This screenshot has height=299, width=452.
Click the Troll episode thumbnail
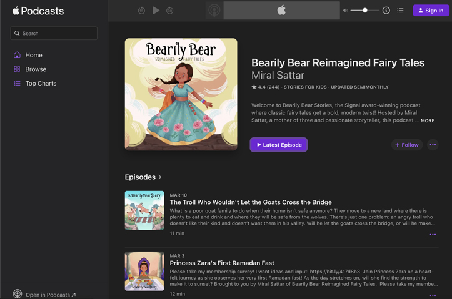[144, 210]
